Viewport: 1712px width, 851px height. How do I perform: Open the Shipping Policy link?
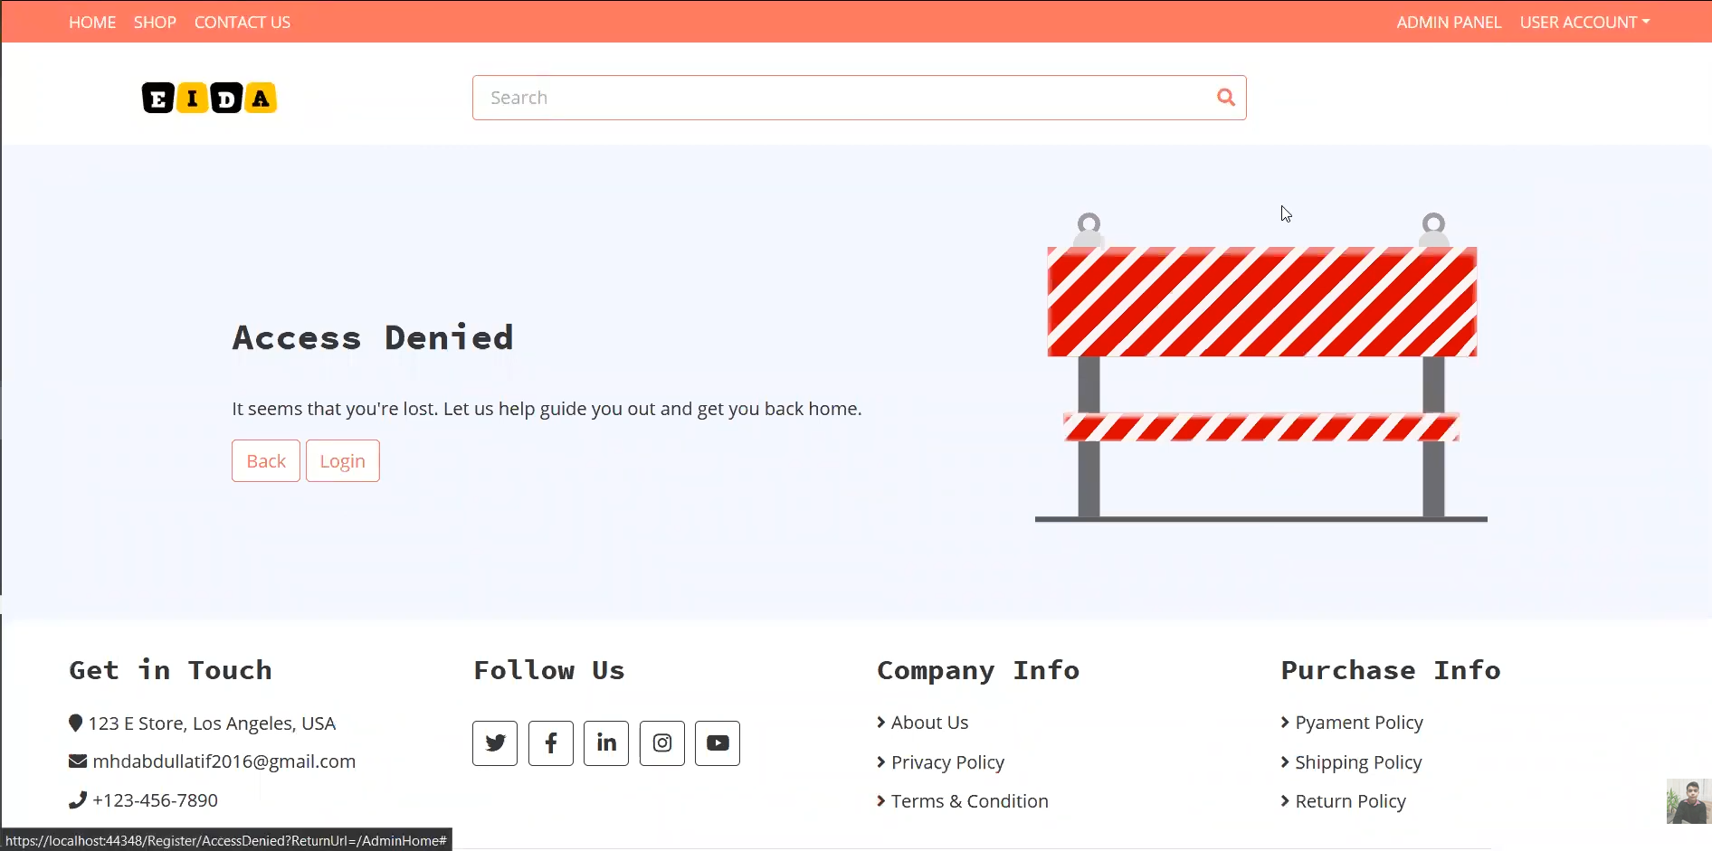(1358, 762)
